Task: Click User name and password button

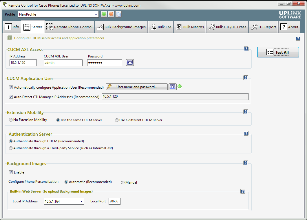Action: click(x=137, y=87)
